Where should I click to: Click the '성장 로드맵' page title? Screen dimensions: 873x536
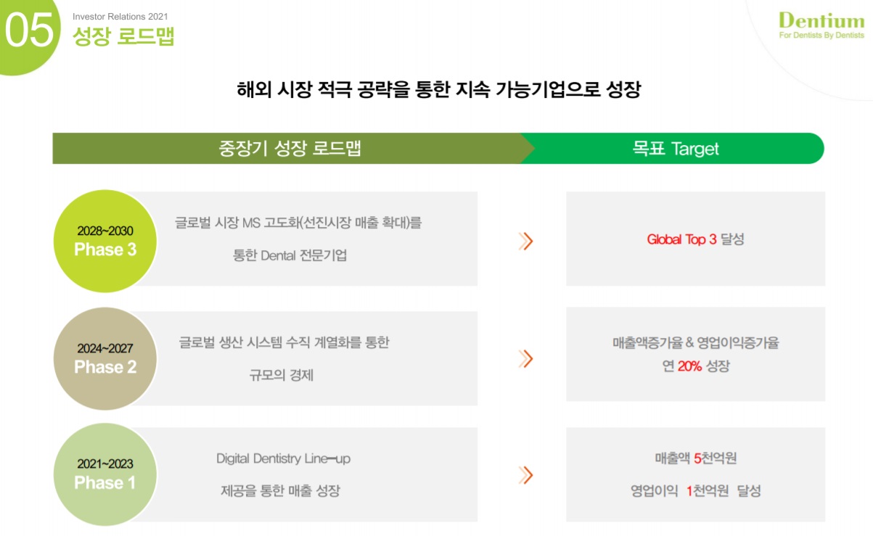tap(123, 36)
